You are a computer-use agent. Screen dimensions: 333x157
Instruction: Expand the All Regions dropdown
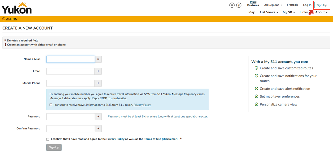pos(273,5)
